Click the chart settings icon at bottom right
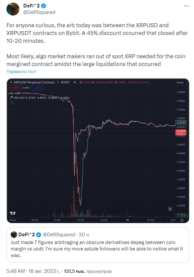 (182, 220)
